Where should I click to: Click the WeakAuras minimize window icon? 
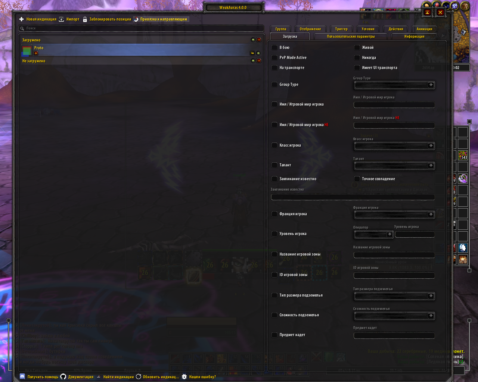click(x=427, y=12)
